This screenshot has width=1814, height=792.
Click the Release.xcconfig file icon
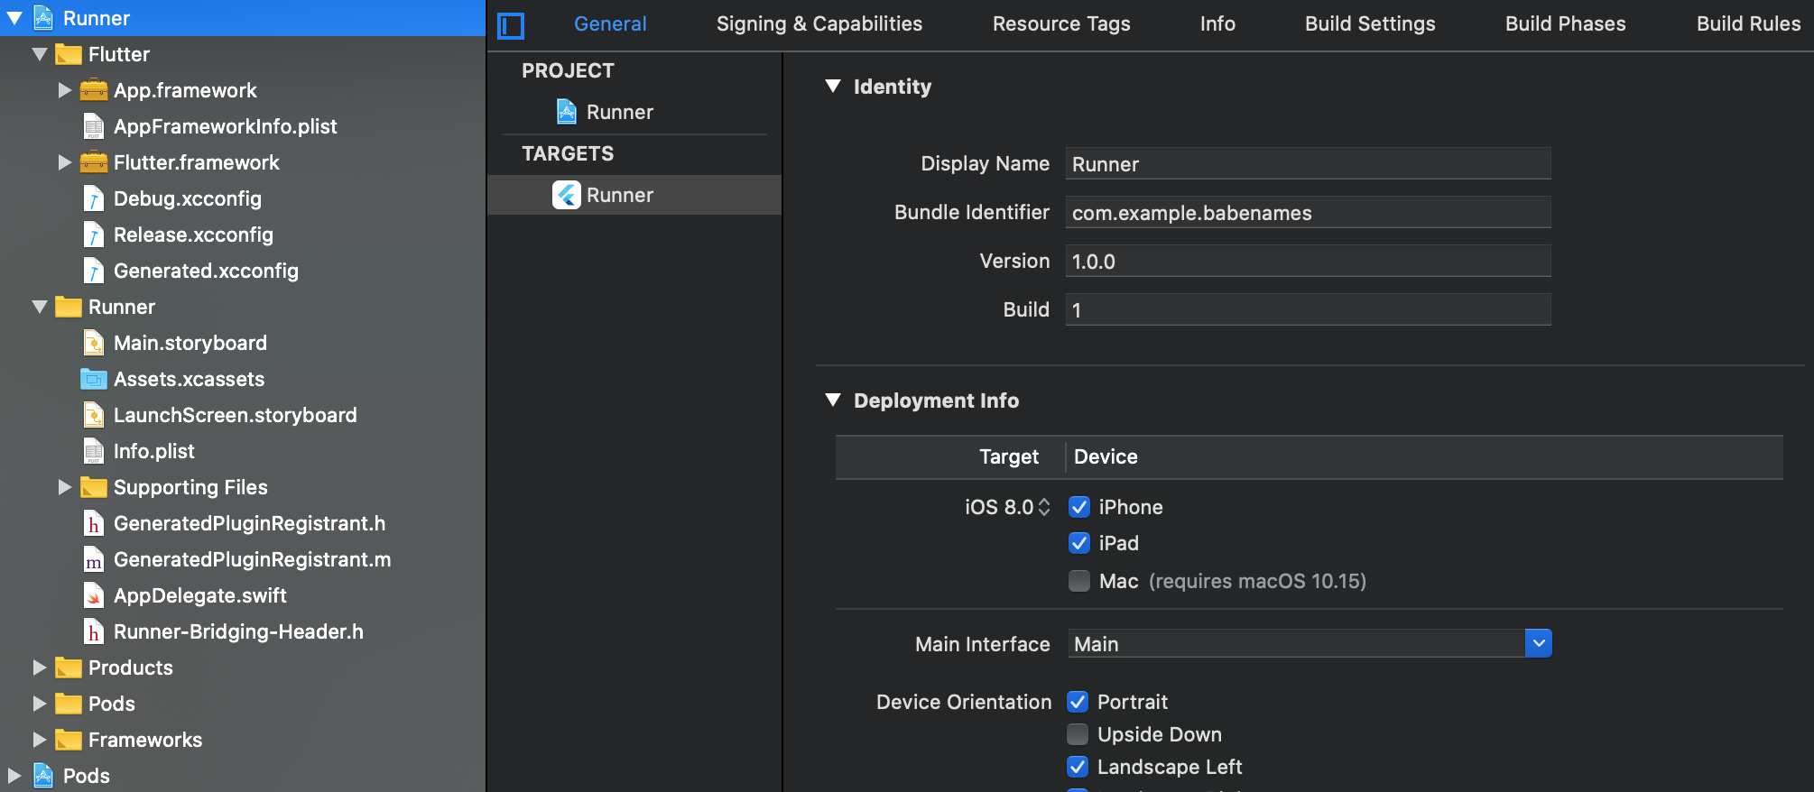pos(94,235)
